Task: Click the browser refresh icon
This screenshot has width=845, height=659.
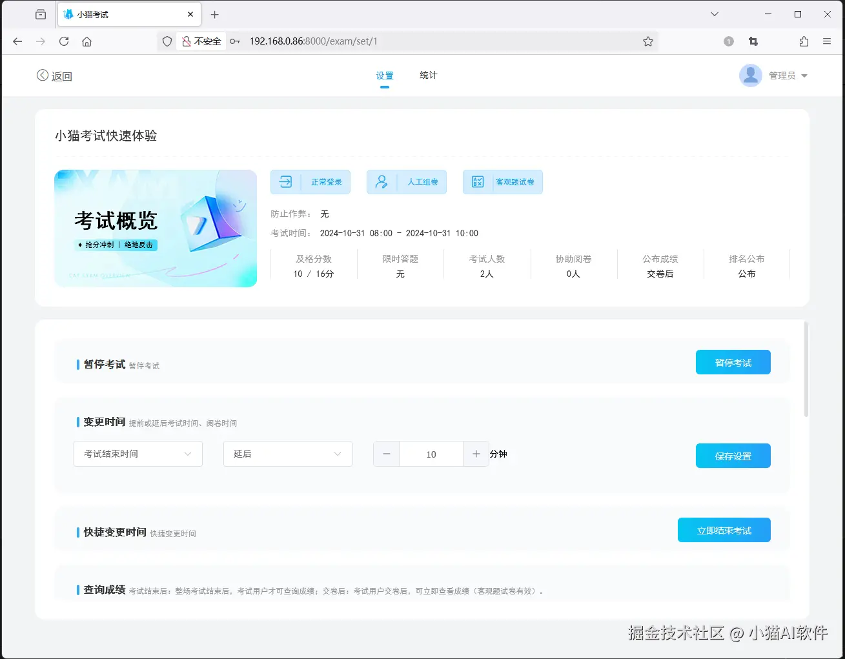Action: [x=63, y=41]
